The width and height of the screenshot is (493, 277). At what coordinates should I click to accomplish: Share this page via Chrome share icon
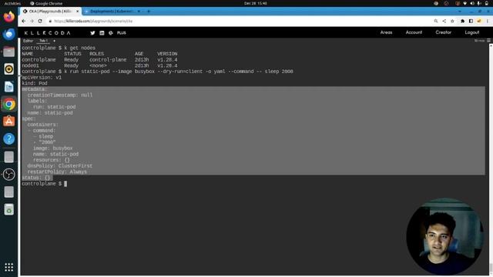[x=444, y=21]
